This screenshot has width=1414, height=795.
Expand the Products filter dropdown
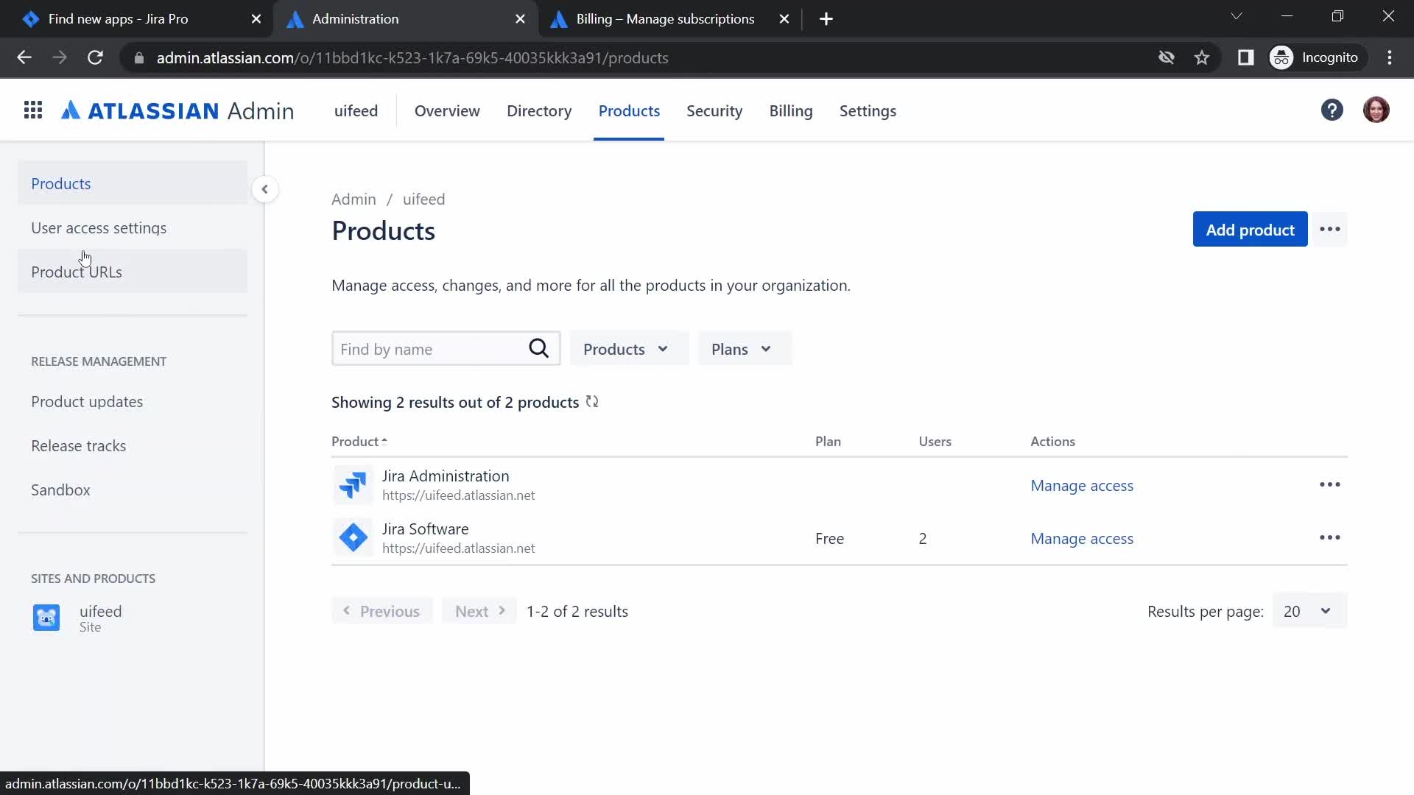coord(628,349)
